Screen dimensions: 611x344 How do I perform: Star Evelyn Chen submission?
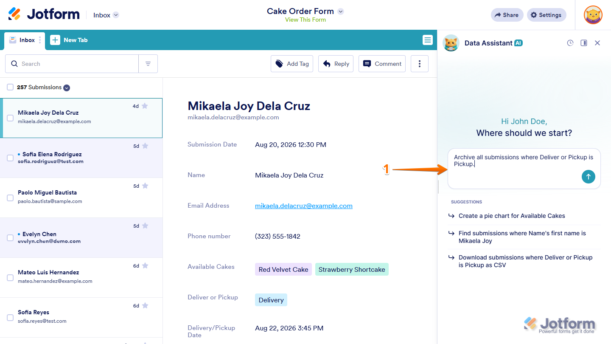coord(145,226)
